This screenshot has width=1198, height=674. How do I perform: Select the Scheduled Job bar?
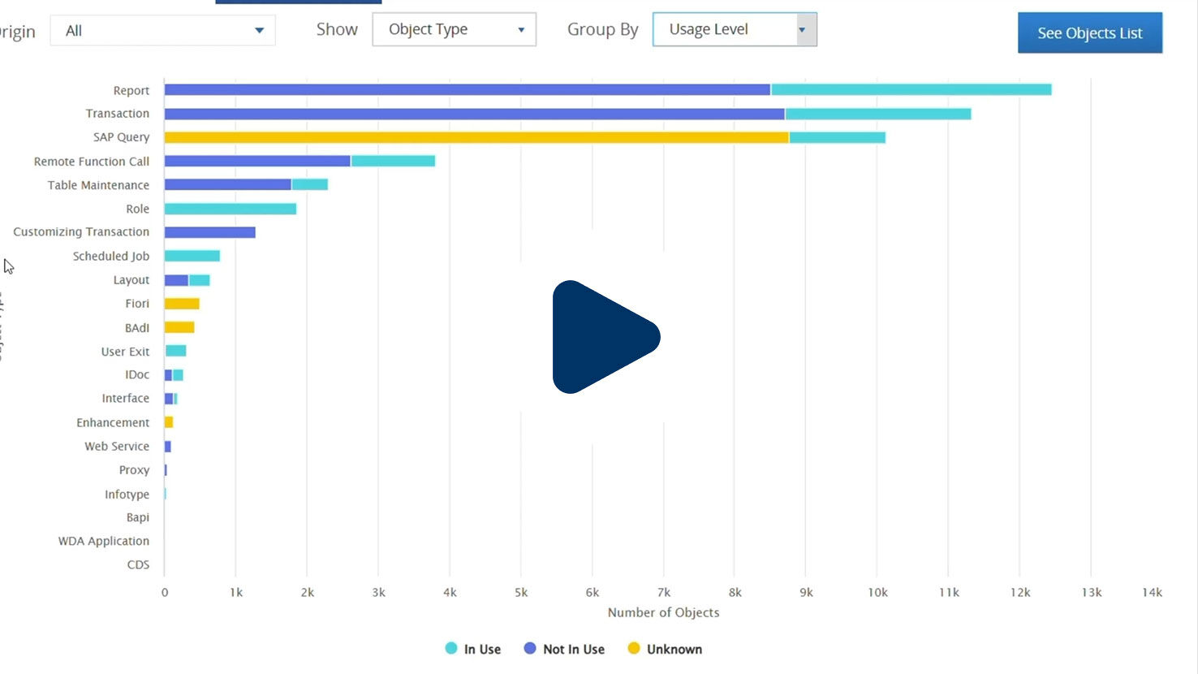tap(192, 256)
